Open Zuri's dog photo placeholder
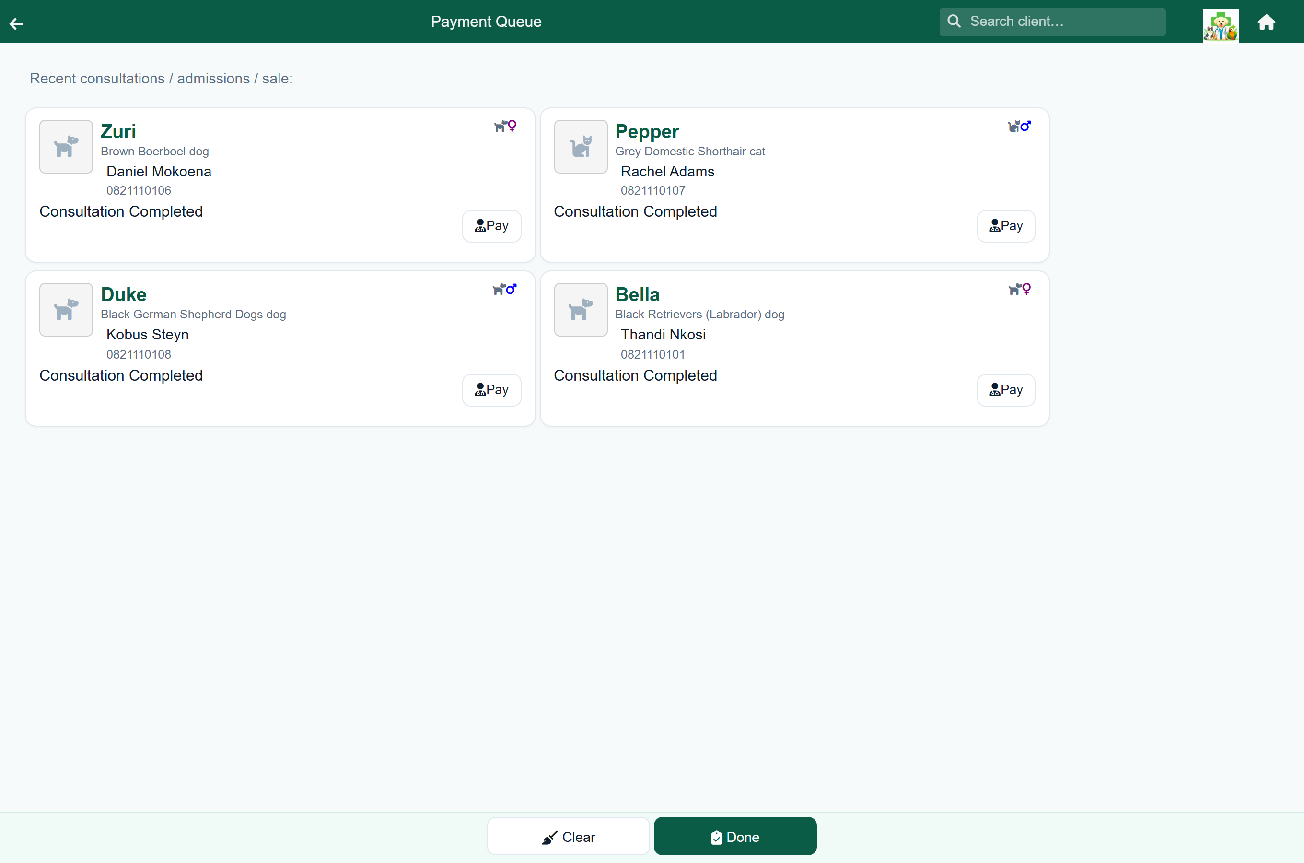Image resolution: width=1304 pixels, height=863 pixels. [66, 147]
